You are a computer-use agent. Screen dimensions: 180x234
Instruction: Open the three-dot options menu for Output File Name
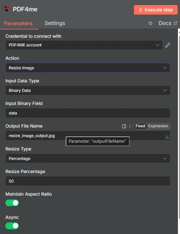point(130,126)
